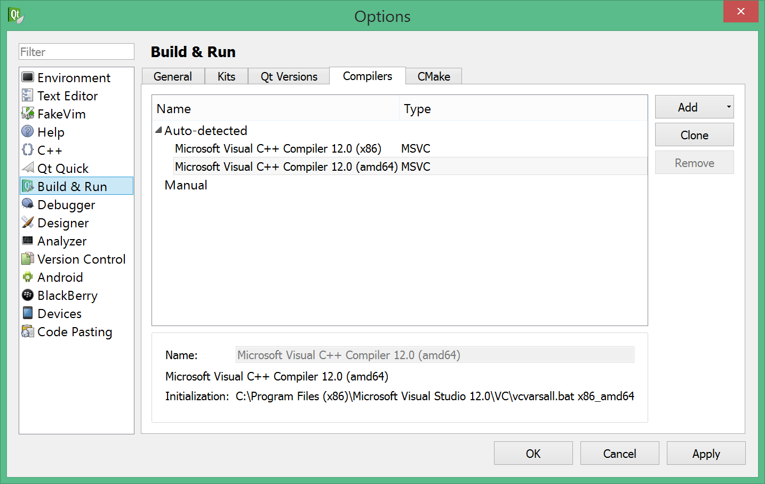Open the Text Editor settings page
Viewport: 765px width, 484px height.
68,96
